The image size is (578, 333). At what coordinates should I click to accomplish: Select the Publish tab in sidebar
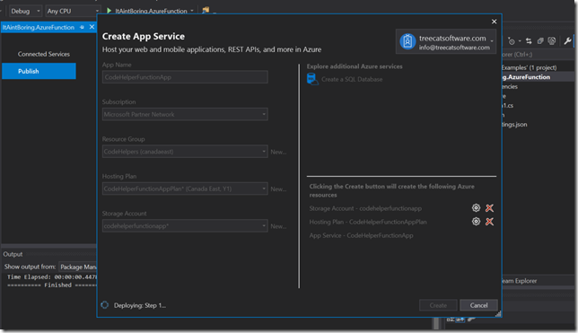tap(39, 71)
